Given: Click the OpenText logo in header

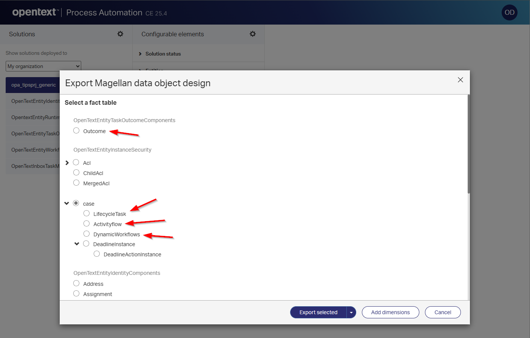Looking at the screenshot, I should (35, 12).
